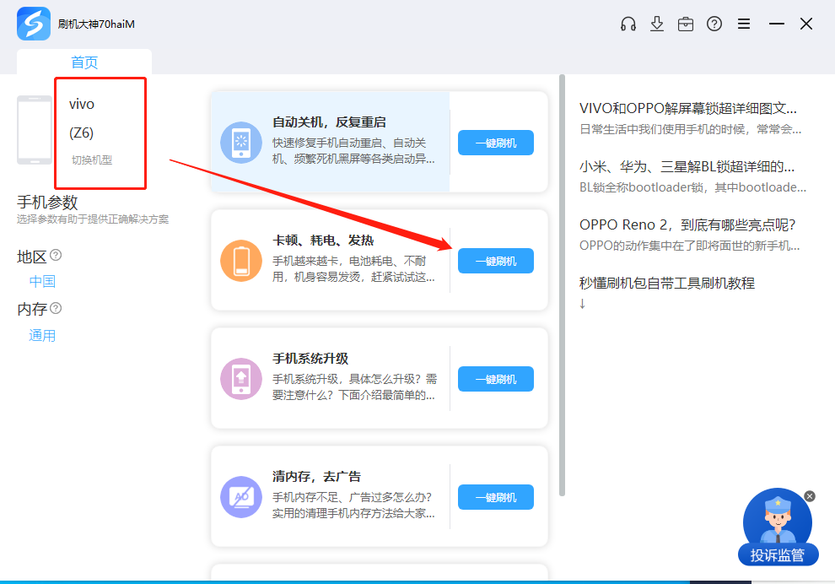Click 一键刷机 for 卡顿、耗电、发热
835x584 pixels.
(x=496, y=261)
